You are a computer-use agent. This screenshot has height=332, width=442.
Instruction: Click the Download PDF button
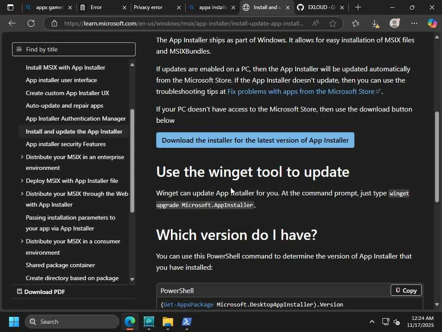[41, 292]
